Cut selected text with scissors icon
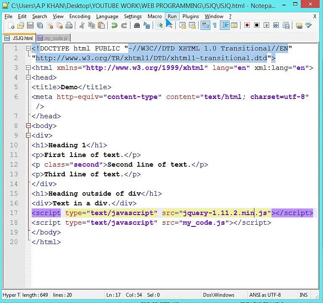The height and width of the screenshot is (303, 323). 82,26
